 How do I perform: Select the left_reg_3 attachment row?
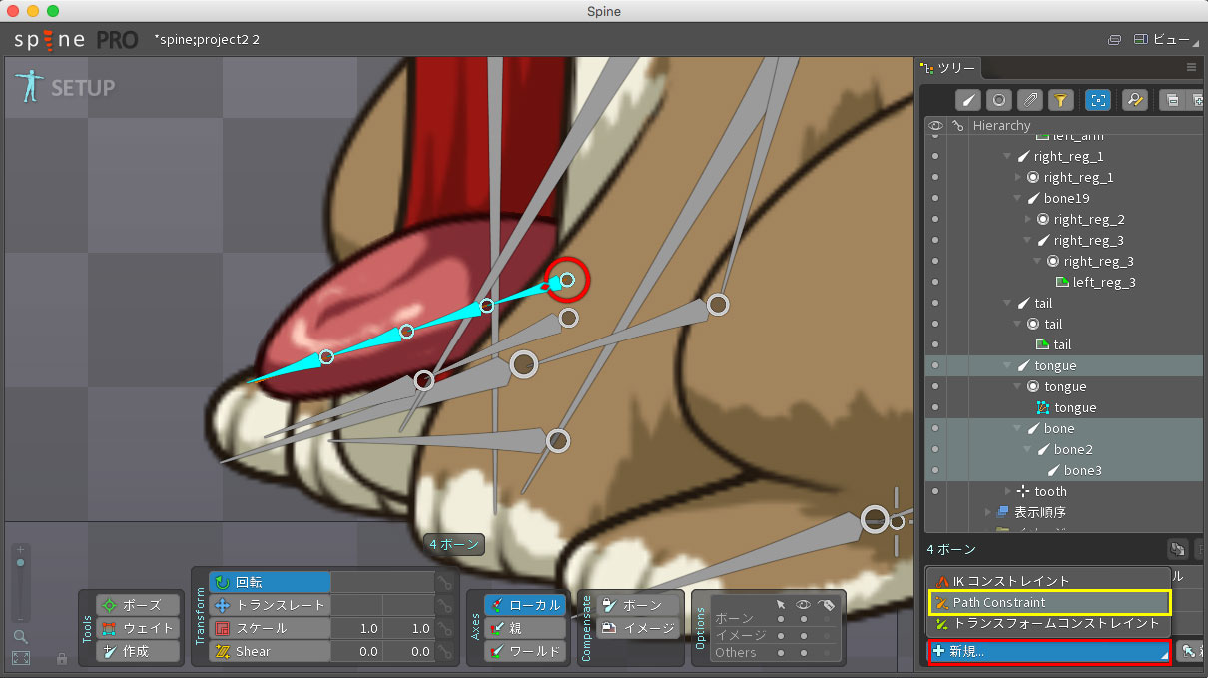[1065, 283]
